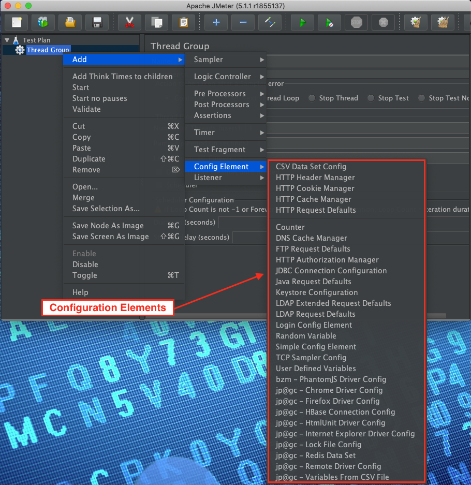
Task: Collapse the Test Plan tree node
Action: pos(7,40)
